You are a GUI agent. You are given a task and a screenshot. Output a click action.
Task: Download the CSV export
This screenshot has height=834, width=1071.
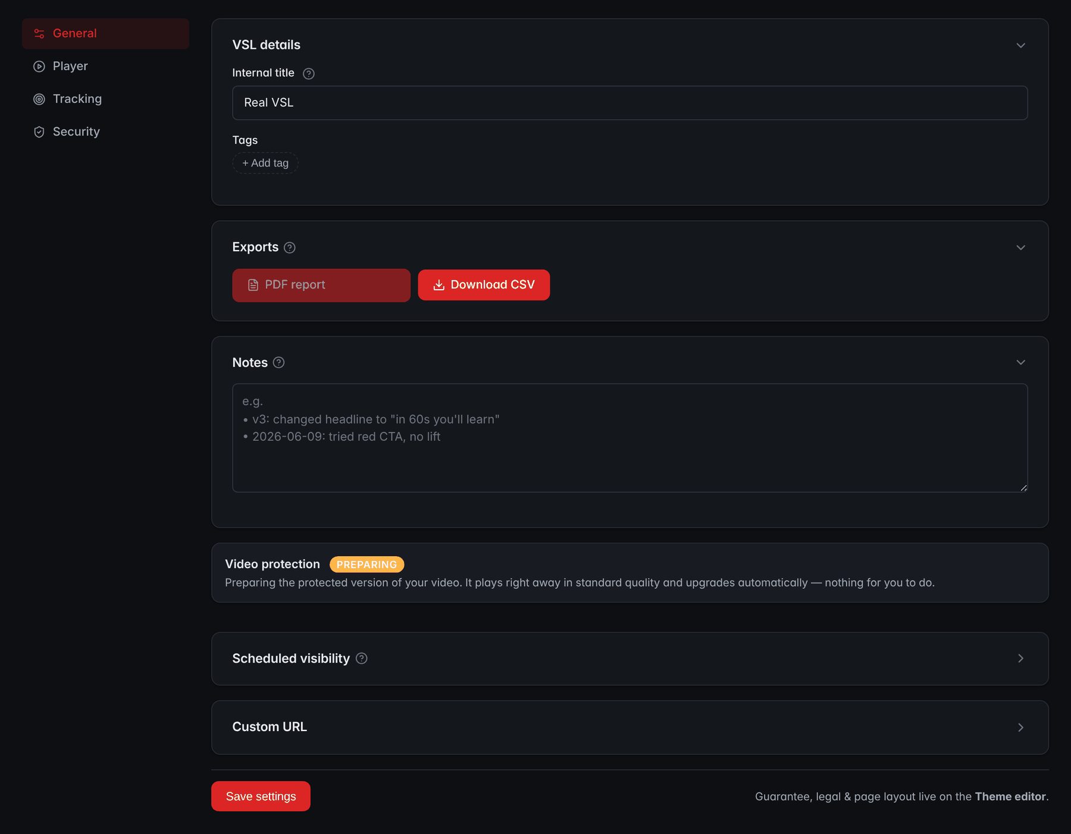(x=484, y=285)
